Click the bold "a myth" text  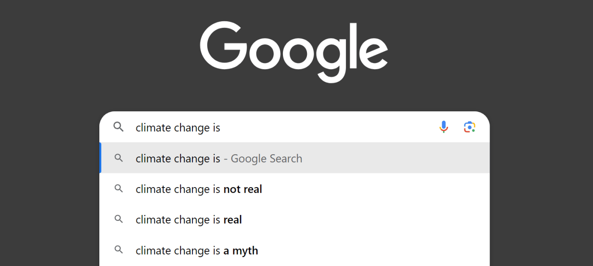click(x=240, y=250)
